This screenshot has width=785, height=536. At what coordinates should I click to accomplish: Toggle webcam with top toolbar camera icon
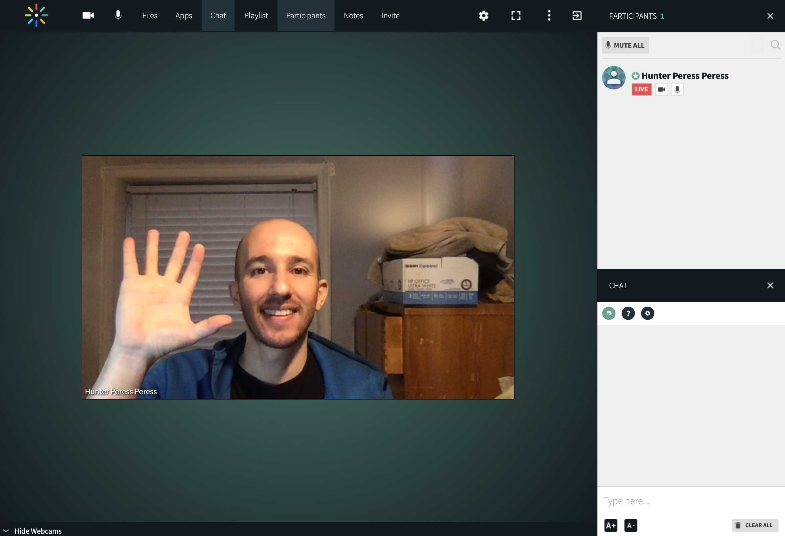(88, 16)
